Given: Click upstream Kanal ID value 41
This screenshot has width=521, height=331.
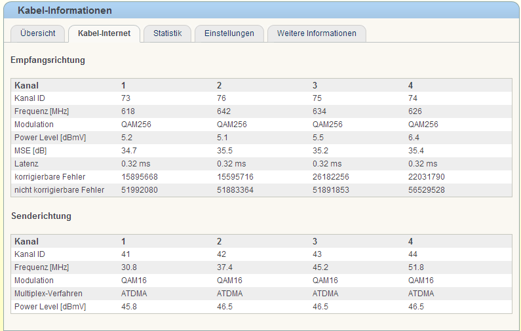Looking at the screenshot, I should (x=126, y=254).
